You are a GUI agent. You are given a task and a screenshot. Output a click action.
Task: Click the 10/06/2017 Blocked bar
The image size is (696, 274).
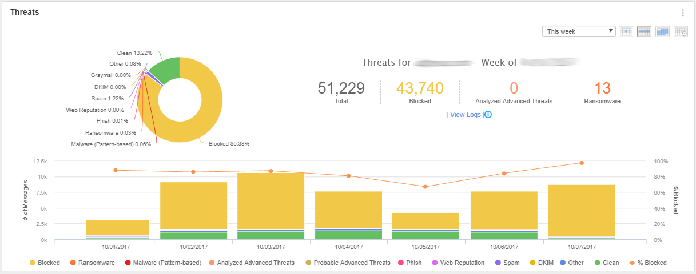(503, 210)
